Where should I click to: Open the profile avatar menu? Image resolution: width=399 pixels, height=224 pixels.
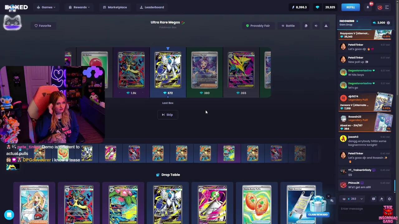coord(380,7)
